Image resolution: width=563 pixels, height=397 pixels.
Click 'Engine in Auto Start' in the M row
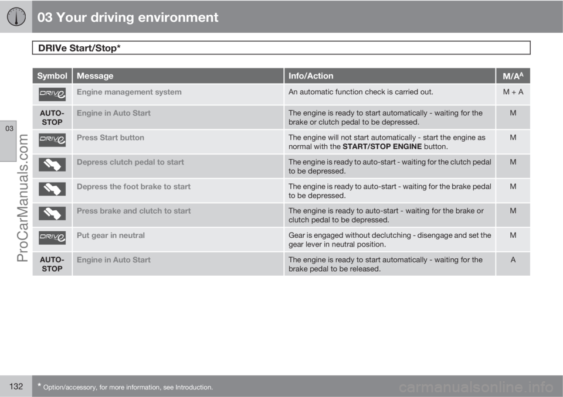point(113,114)
